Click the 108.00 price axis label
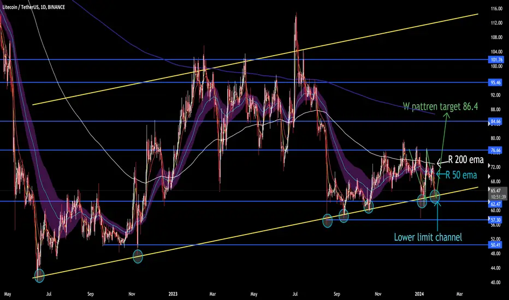This screenshot has width=509, height=300. click(x=496, y=37)
